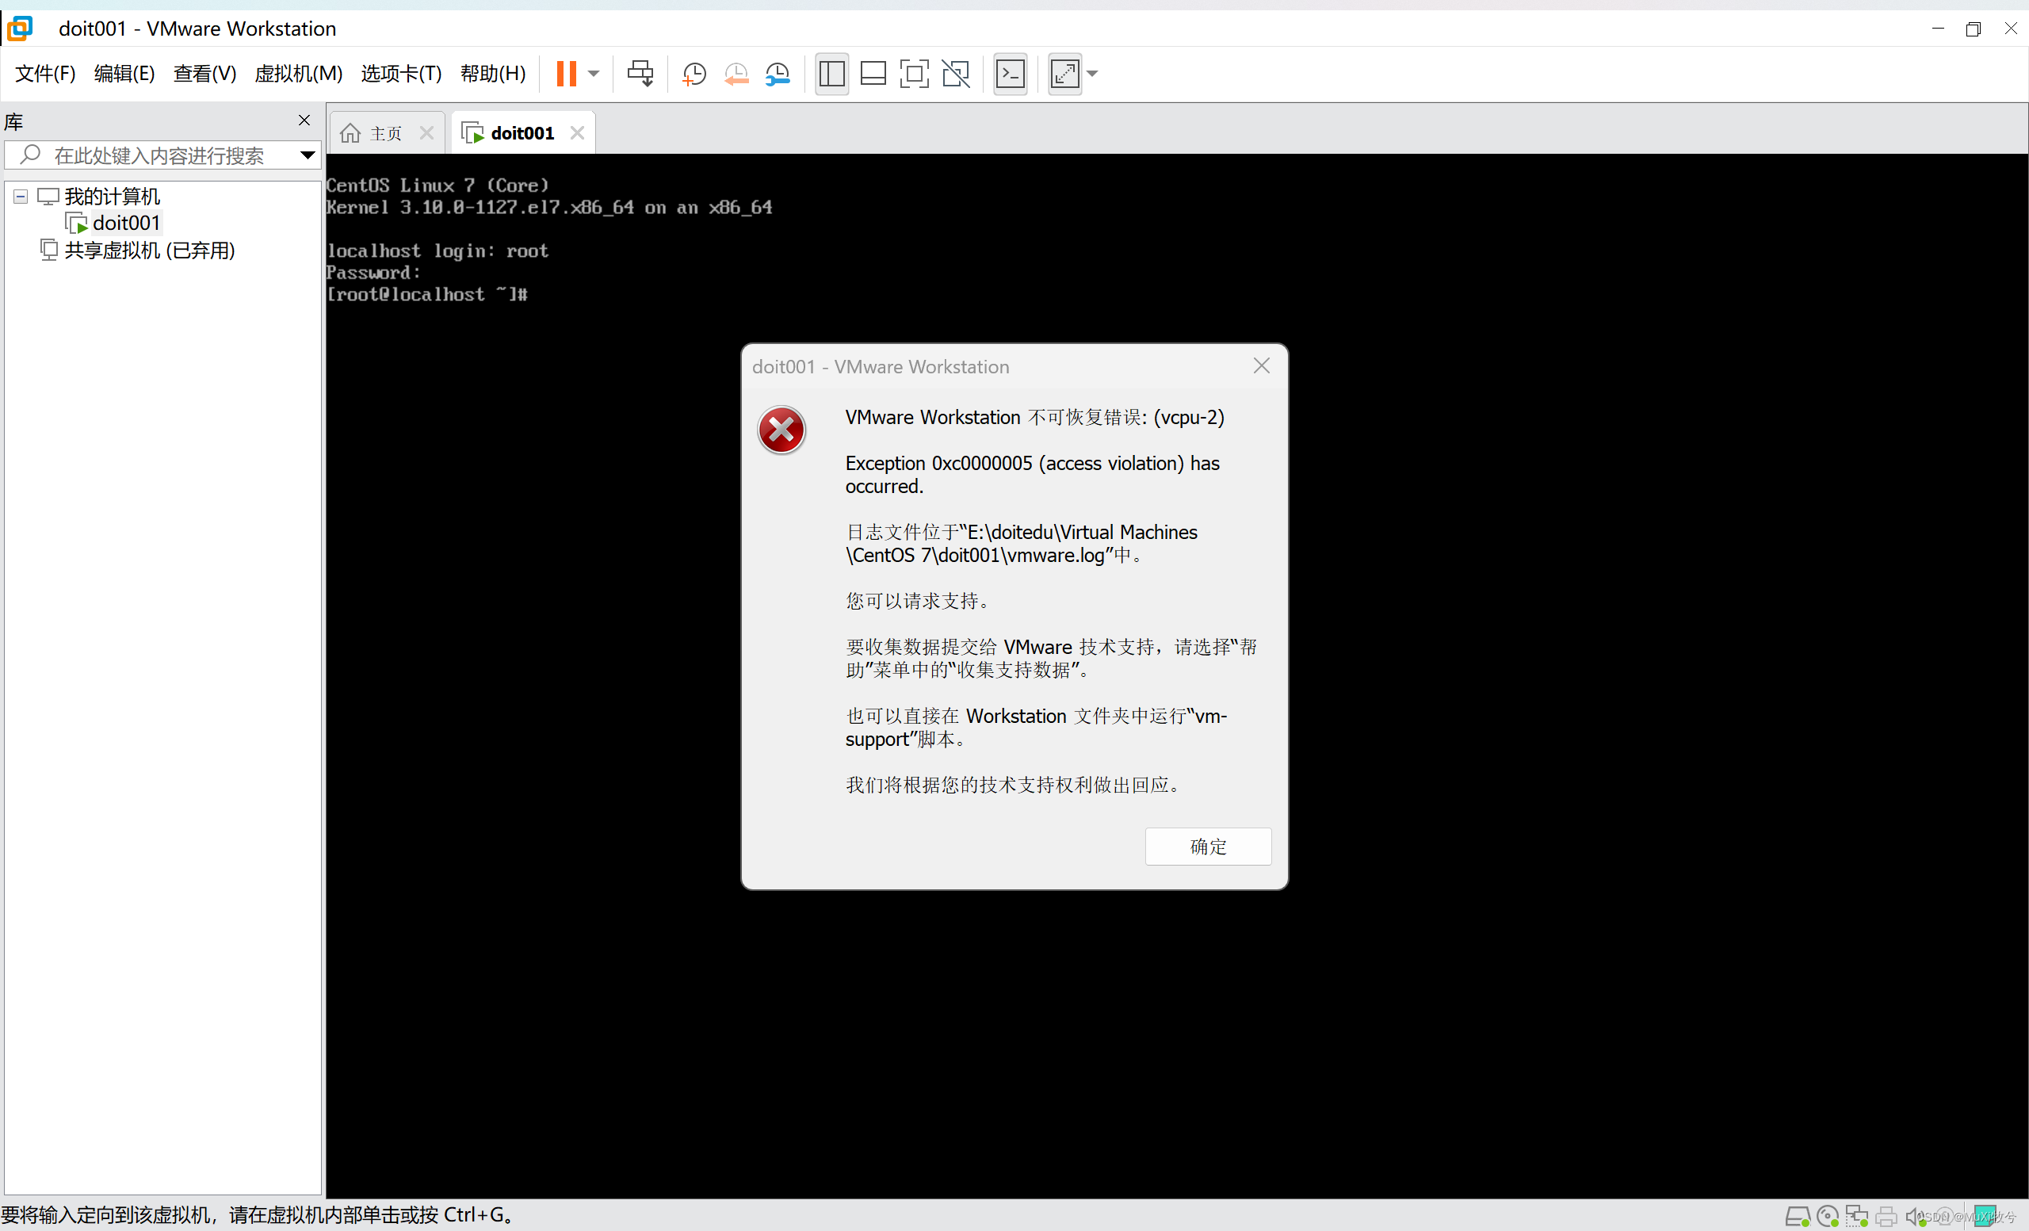Screen dimensions: 2029x1231
Task: Click the library search input field
Action: point(163,155)
